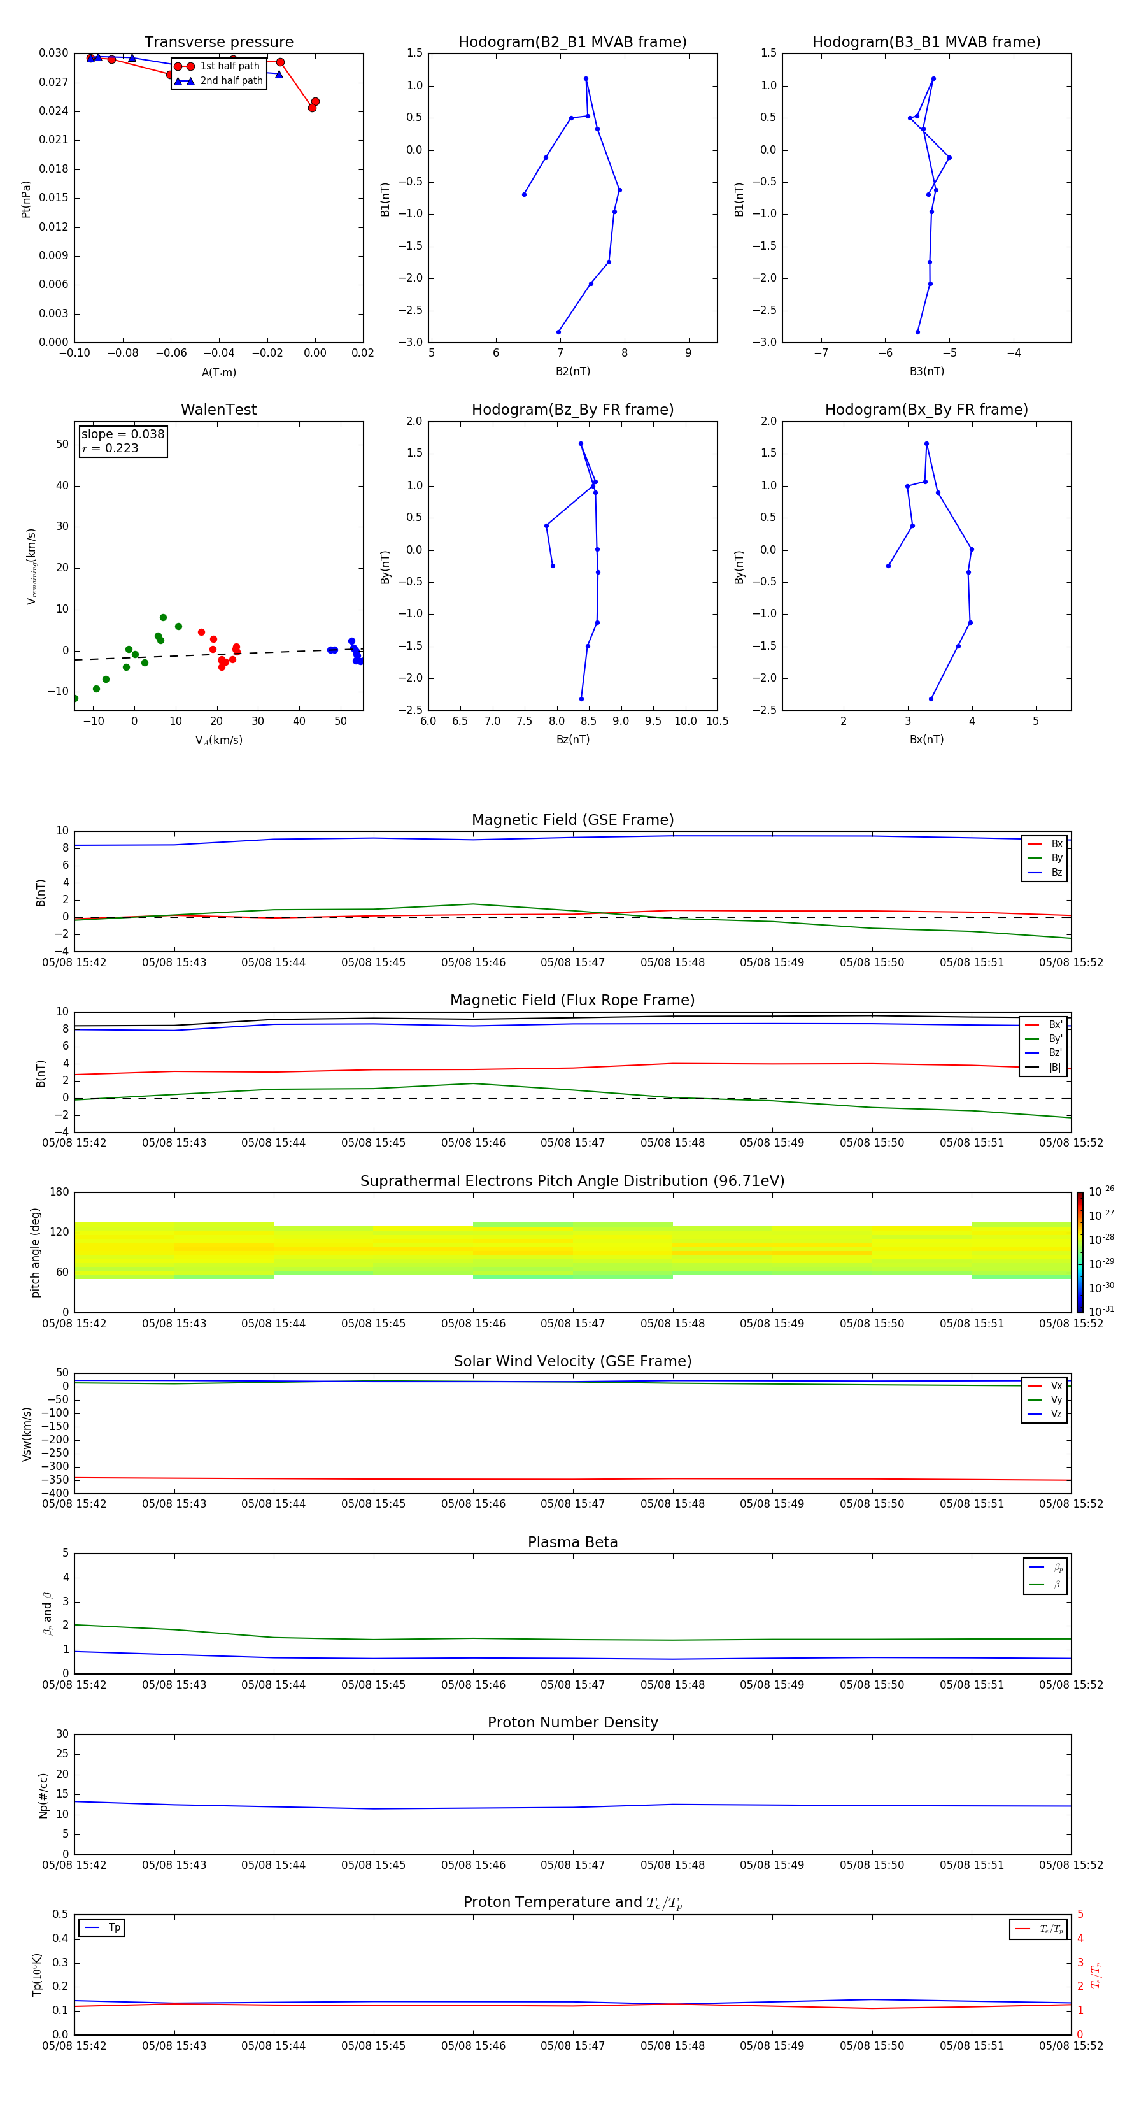Click the "A(T·m)" x-axis label

[x=218, y=373]
